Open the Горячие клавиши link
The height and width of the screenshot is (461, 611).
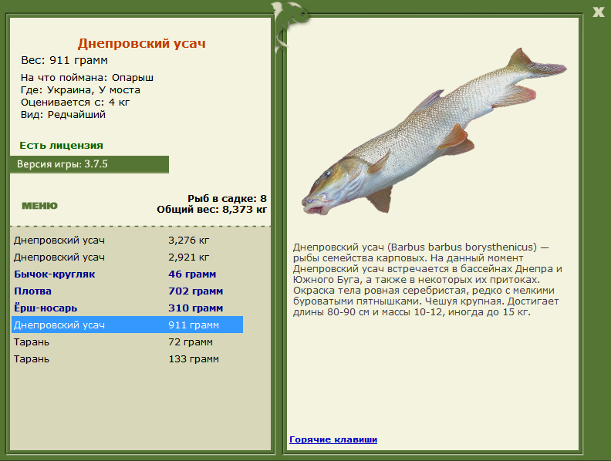[333, 439]
